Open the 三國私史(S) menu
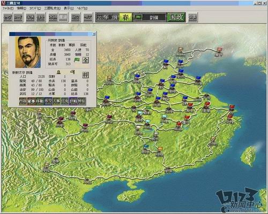The width and height of the screenshot is (268, 214). 52,9
